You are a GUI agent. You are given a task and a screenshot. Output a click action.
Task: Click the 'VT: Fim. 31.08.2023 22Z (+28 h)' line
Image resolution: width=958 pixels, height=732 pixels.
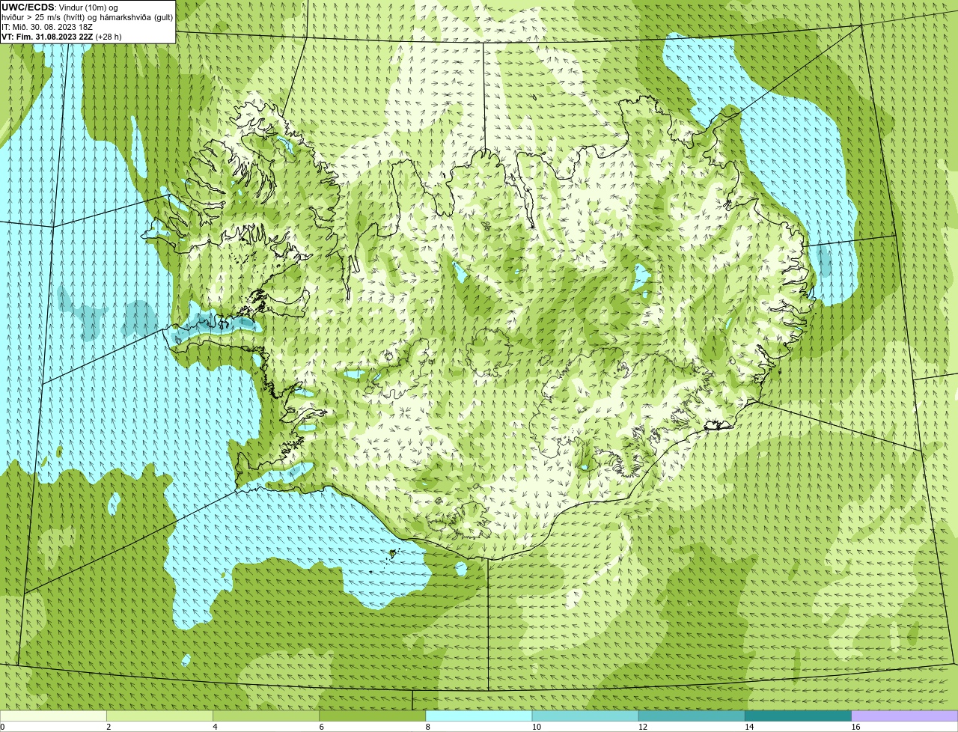coord(61,37)
